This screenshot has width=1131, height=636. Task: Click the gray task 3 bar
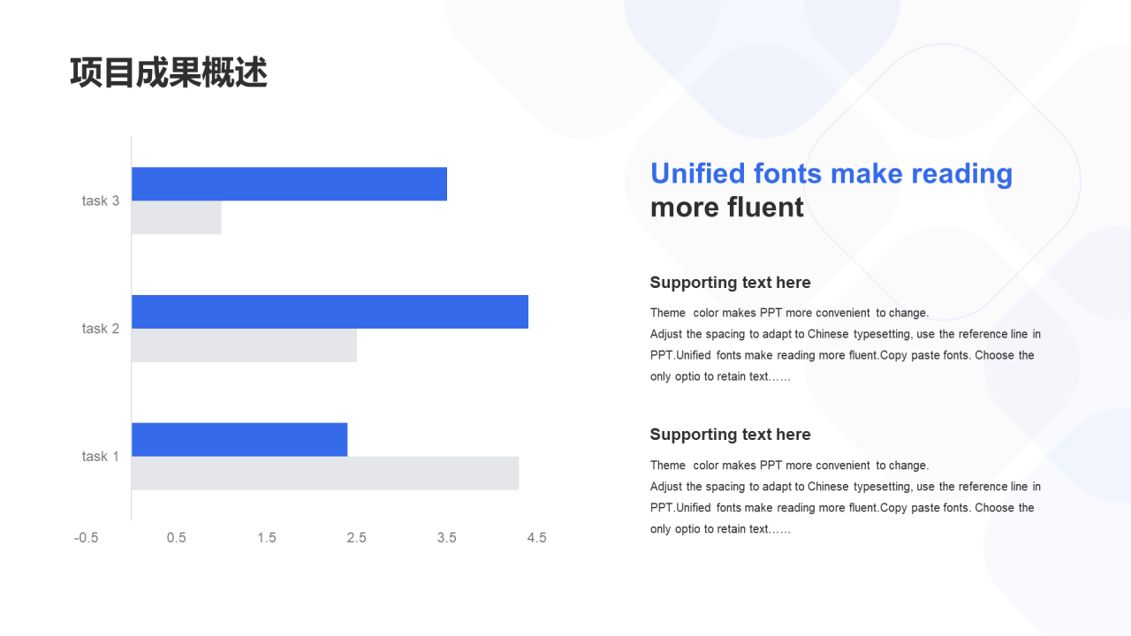(177, 217)
